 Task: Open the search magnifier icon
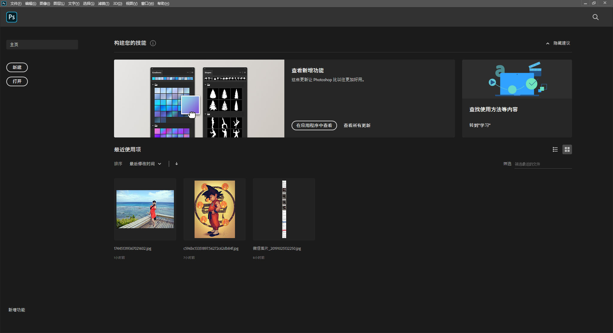[x=595, y=17]
